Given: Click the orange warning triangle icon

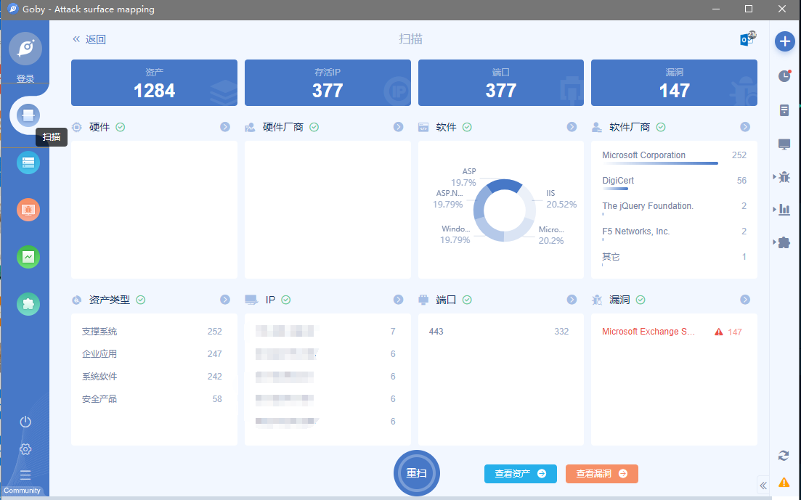Looking at the screenshot, I should 784,482.
